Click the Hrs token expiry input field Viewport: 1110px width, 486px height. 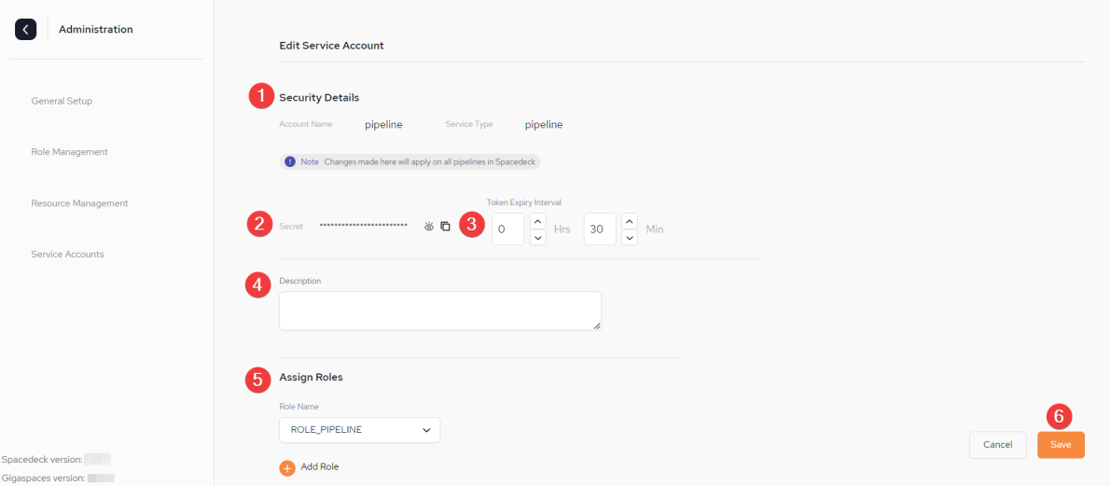(508, 229)
